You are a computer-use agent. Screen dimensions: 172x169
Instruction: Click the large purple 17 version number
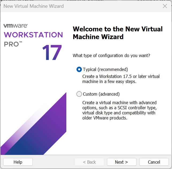tap(52, 52)
